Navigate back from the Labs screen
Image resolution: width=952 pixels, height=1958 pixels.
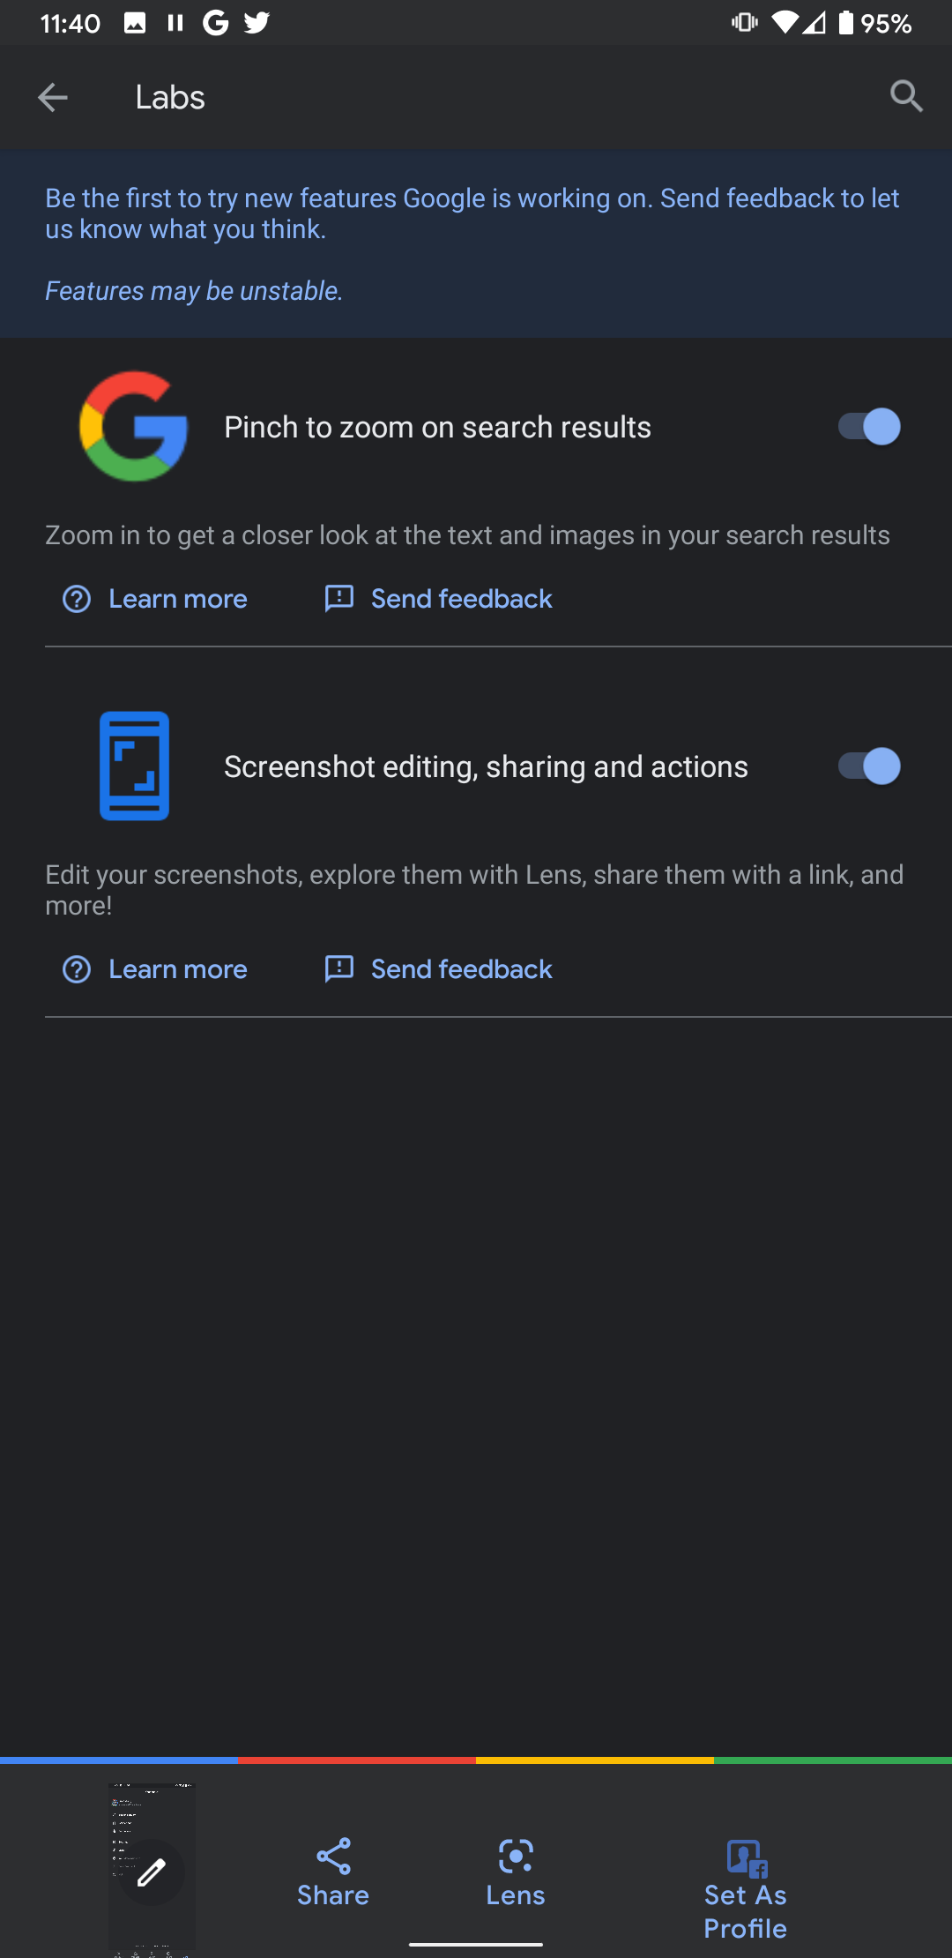(x=52, y=97)
